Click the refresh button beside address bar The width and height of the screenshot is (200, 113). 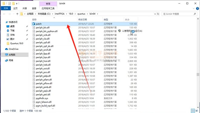158,14
